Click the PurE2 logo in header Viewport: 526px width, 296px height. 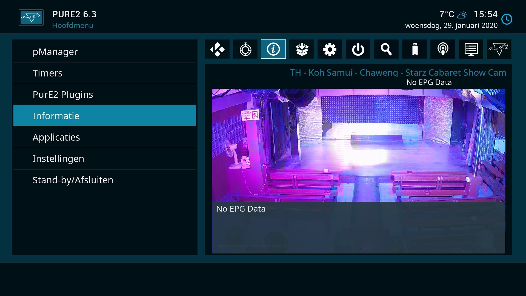(x=31, y=18)
